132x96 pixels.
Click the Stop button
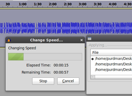click(43, 81)
